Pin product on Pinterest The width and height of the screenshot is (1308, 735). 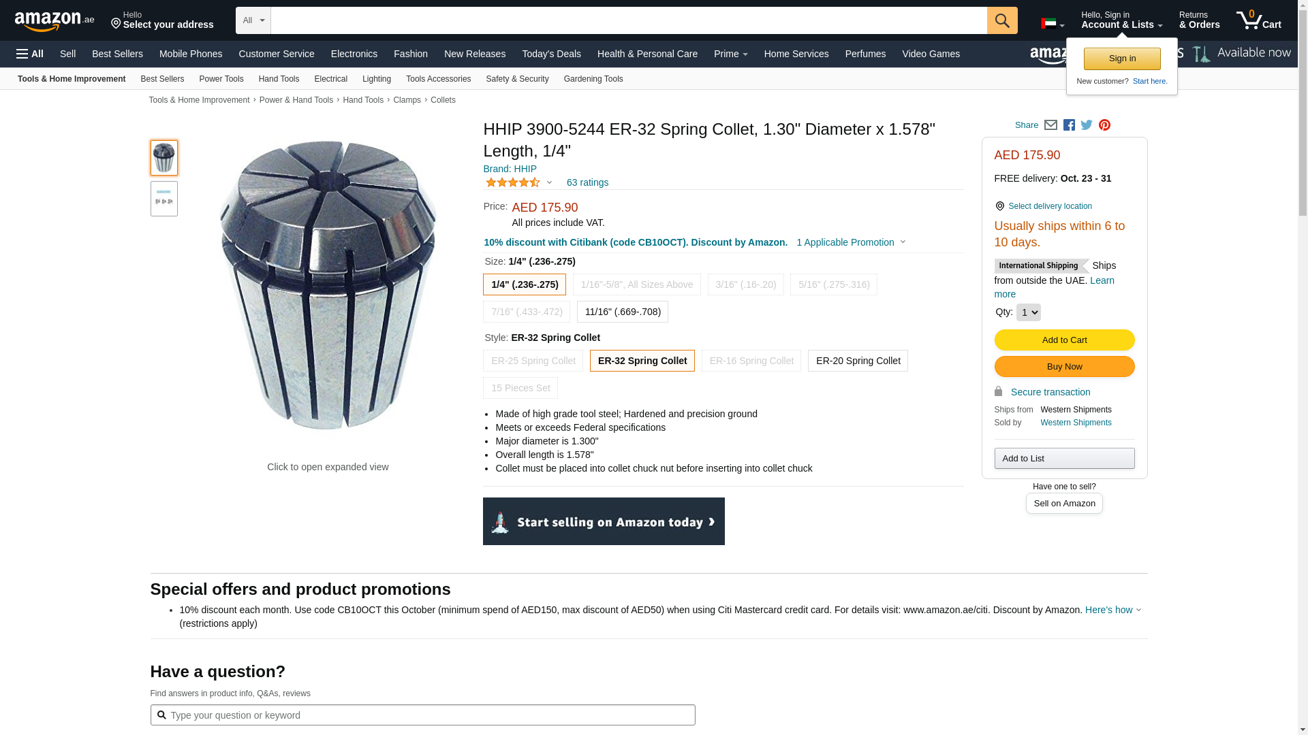(1104, 125)
